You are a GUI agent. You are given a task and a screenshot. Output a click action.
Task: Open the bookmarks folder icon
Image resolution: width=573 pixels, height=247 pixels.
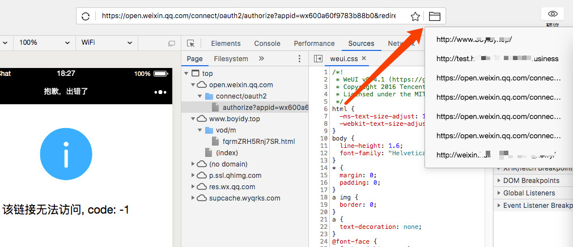pos(435,16)
